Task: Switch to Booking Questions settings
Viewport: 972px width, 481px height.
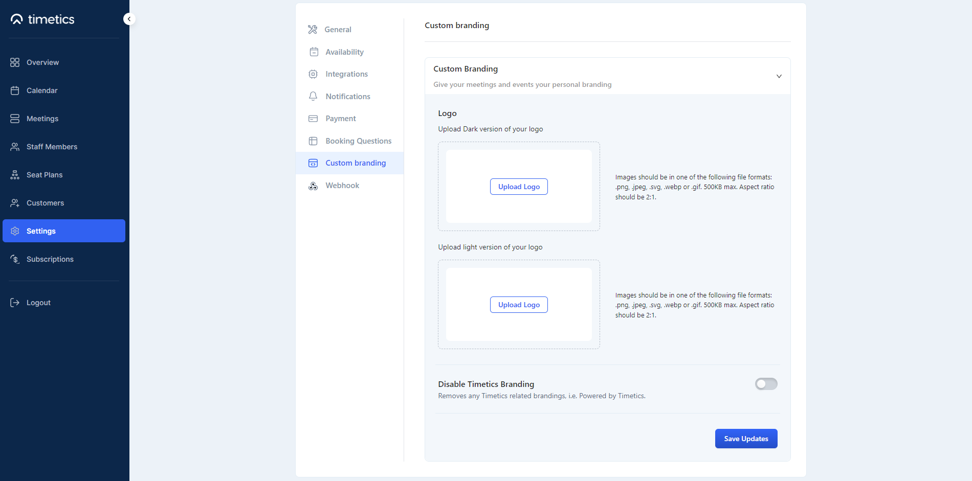Action: pyautogui.click(x=358, y=141)
